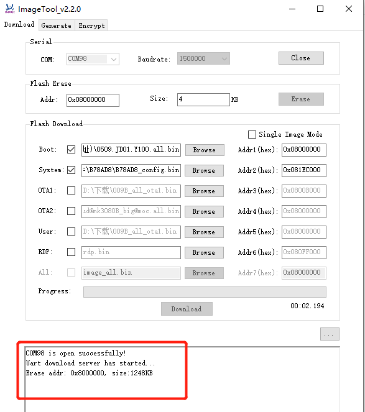Expand the COM port dropdown arrow
The width and height of the screenshot is (365, 412).
point(114,59)
